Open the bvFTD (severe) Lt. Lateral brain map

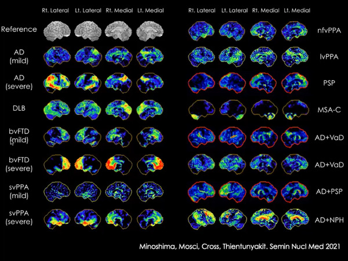88,165
